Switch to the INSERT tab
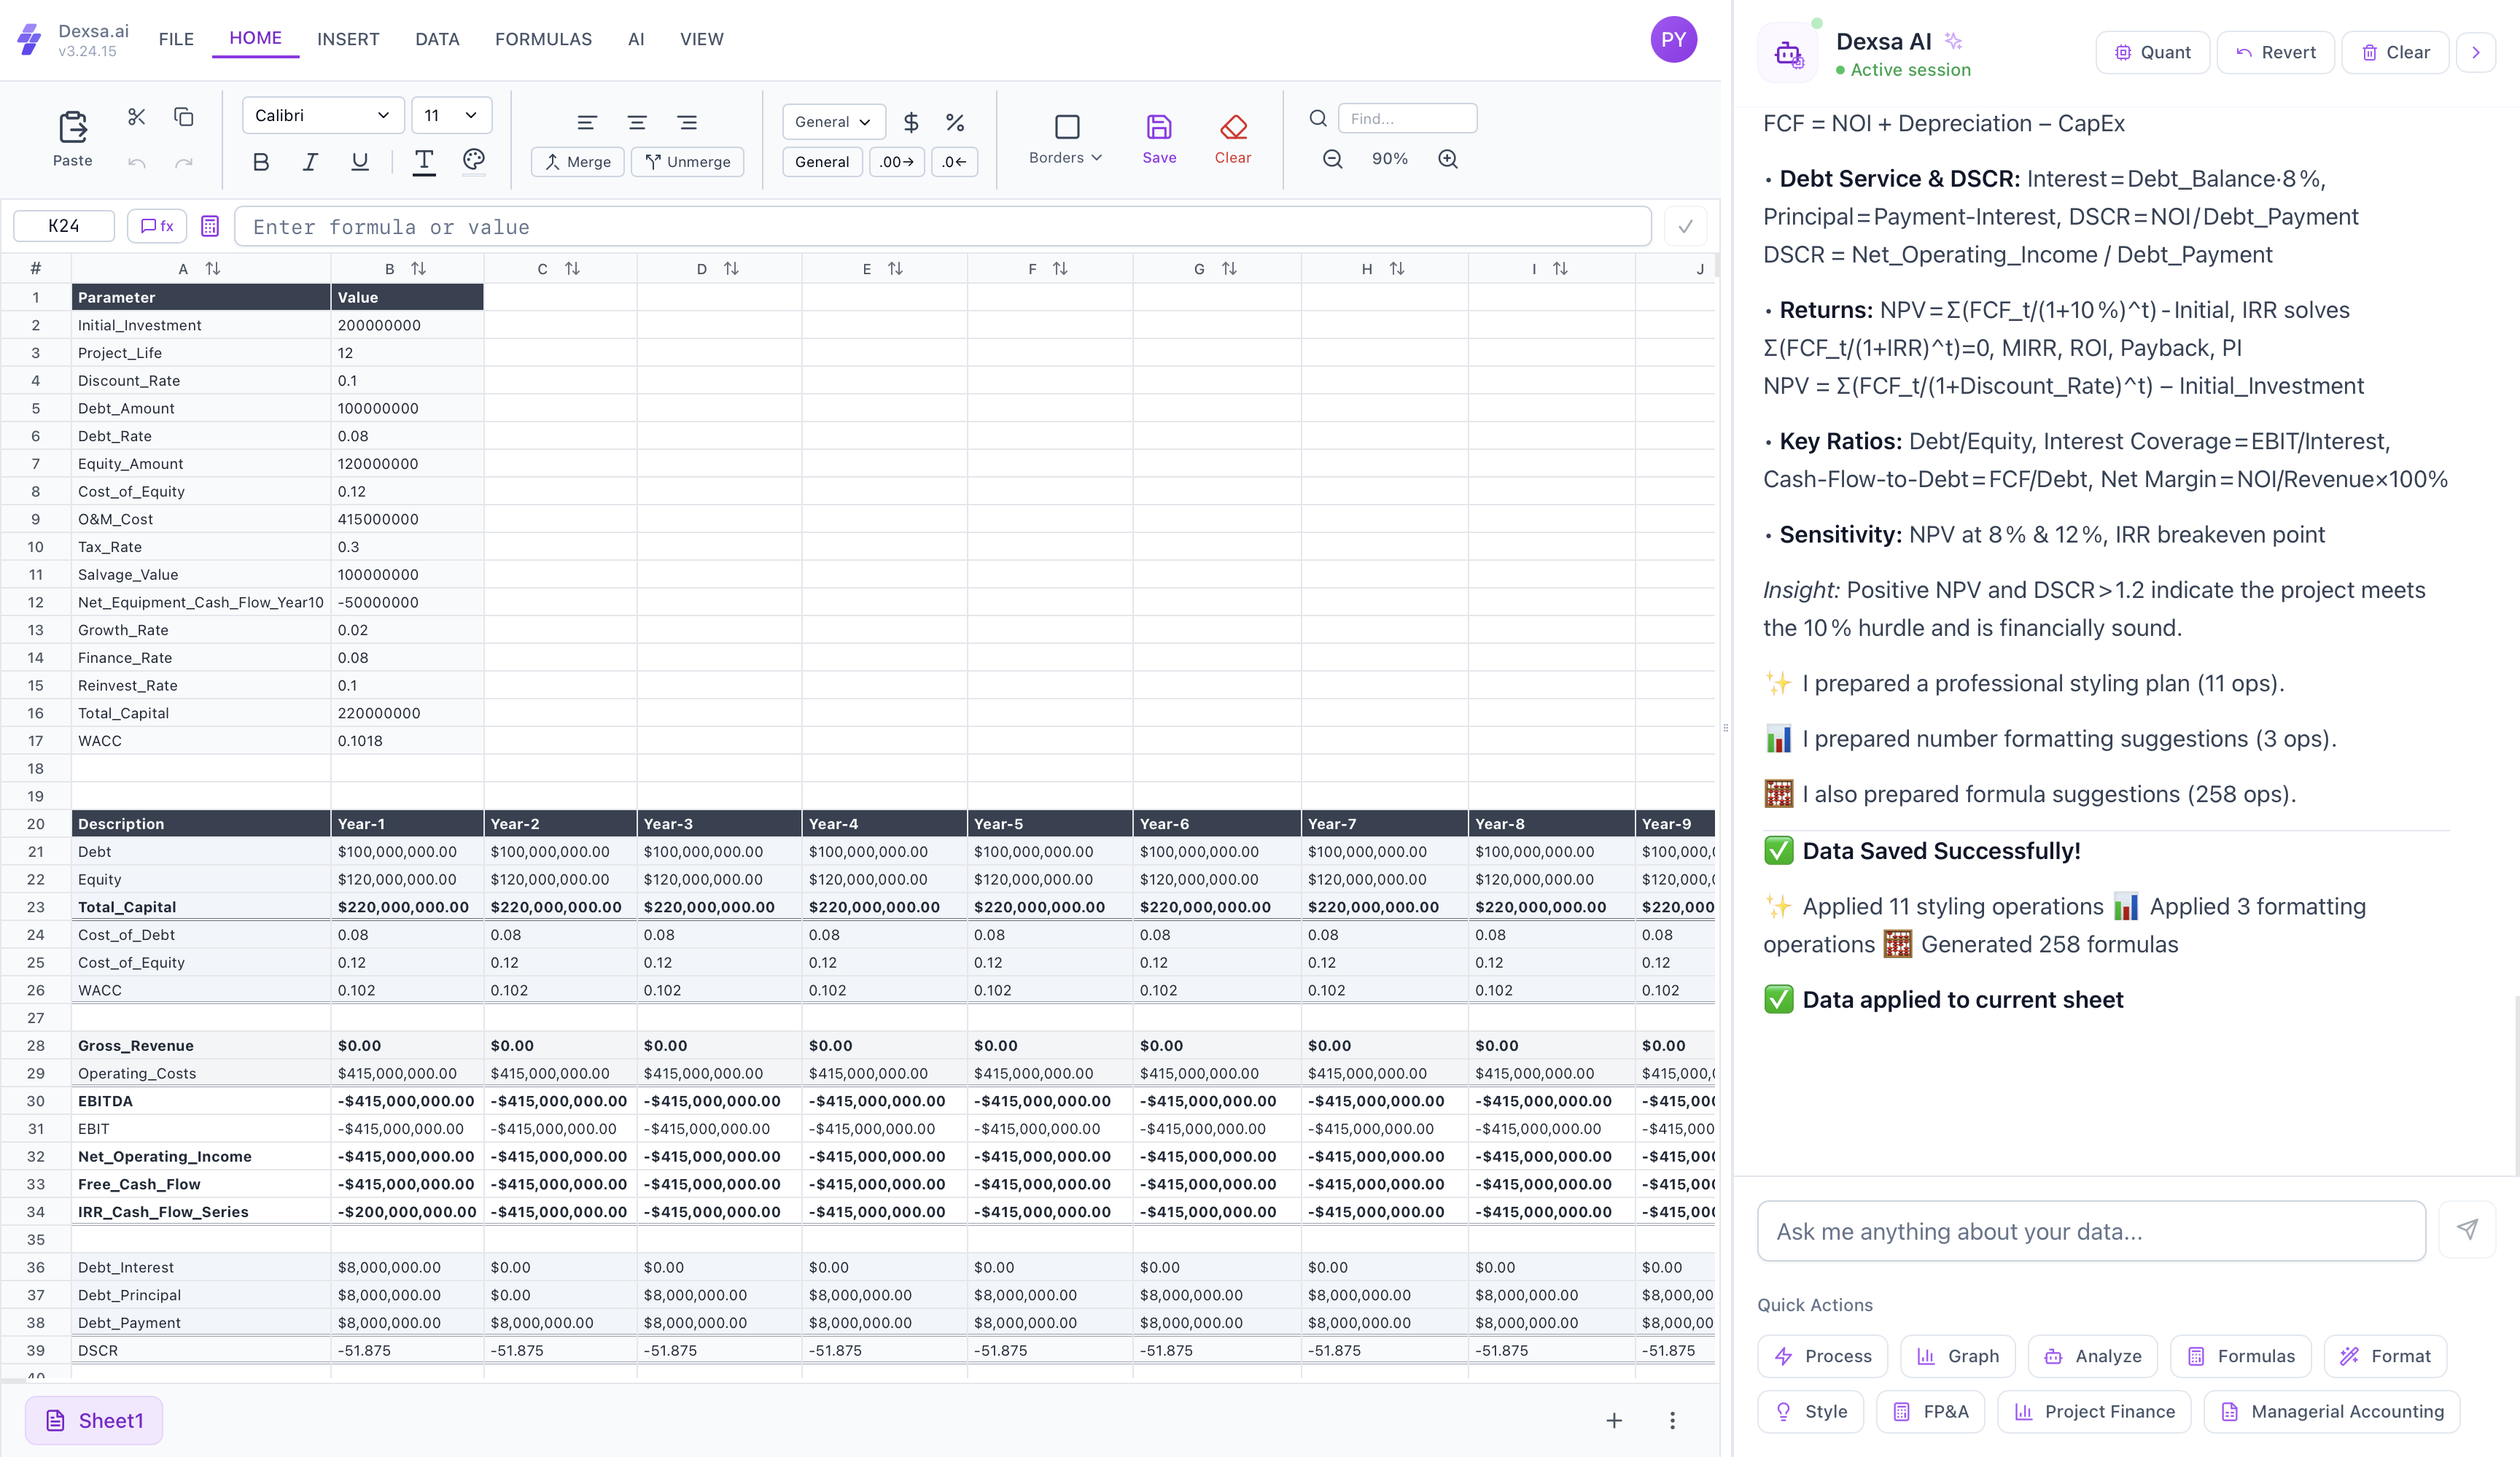Viewport: 2520px width, 1457px height. click(348, 39)
